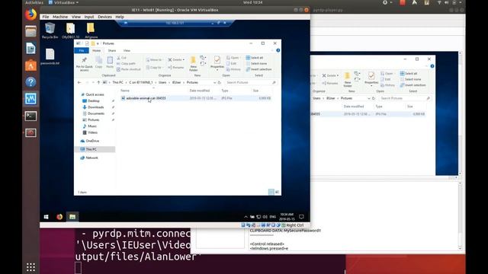
Task: Click Copy path in the front Explorer ribbon
Action: 126,63
